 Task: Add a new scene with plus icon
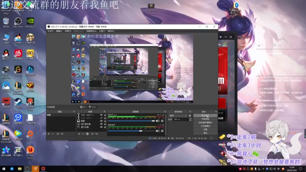pyautogui.click(x=49, y=134)
